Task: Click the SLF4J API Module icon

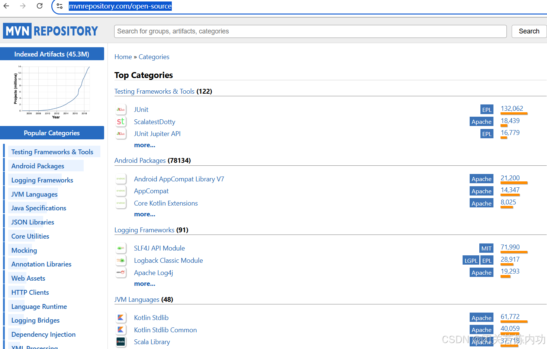Action: click(x=121, y=248)
